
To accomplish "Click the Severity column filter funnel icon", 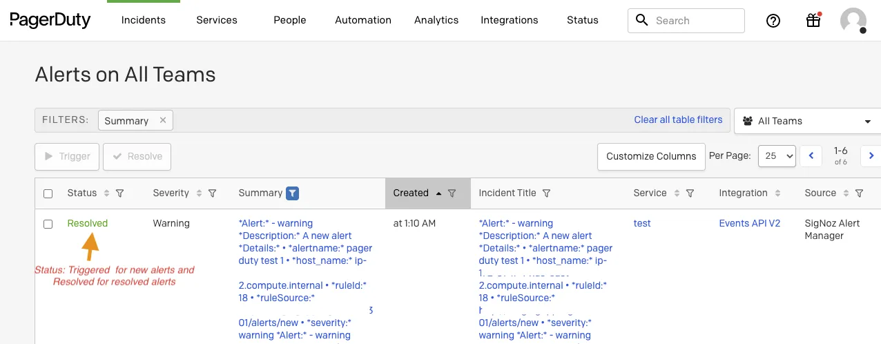I will (212, 193).
